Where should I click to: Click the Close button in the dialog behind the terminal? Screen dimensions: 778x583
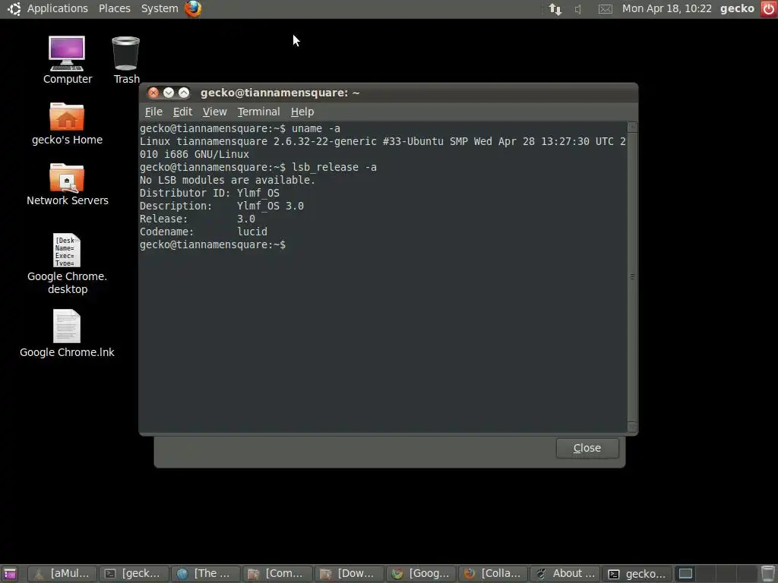(587, 448)
